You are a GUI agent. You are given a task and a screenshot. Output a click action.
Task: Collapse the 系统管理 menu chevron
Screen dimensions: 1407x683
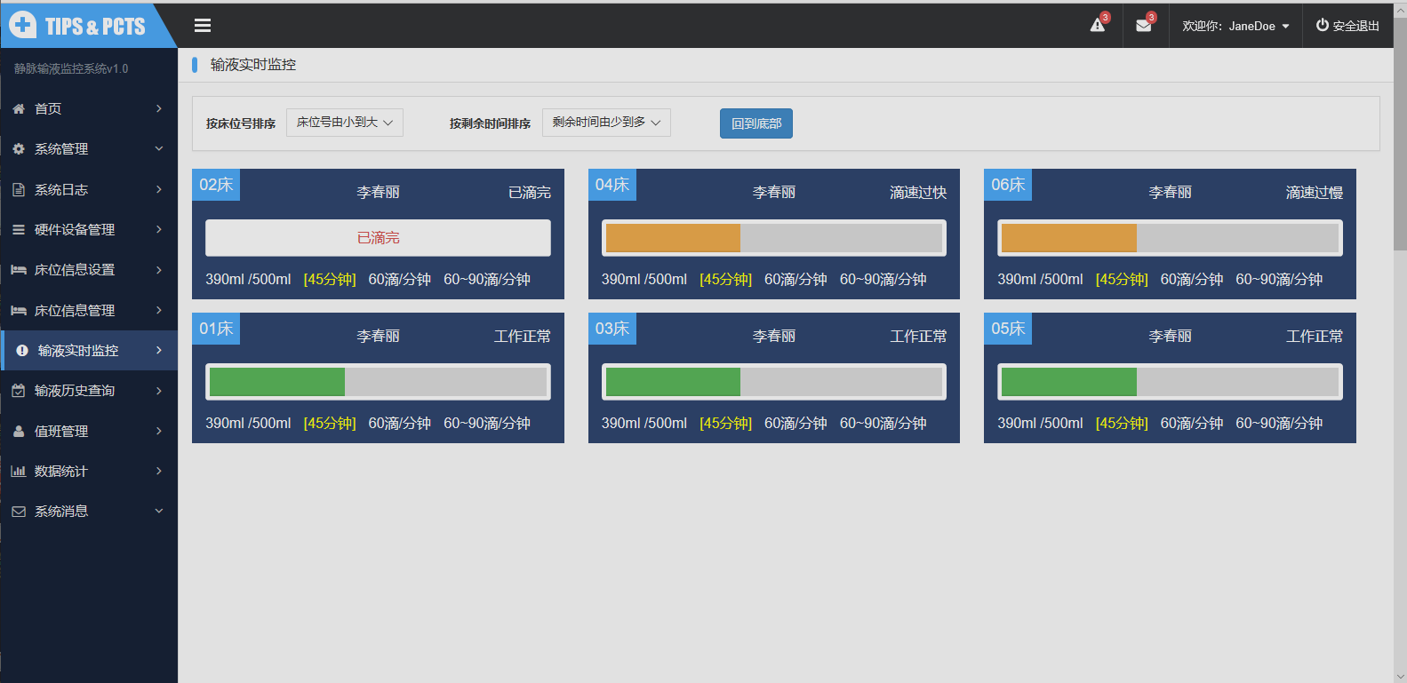click(159, 148)
